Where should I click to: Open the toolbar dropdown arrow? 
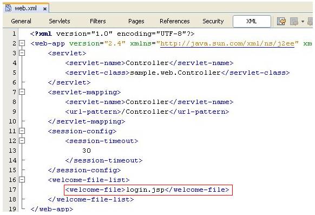pyautogui.click(x=303, y=21)
